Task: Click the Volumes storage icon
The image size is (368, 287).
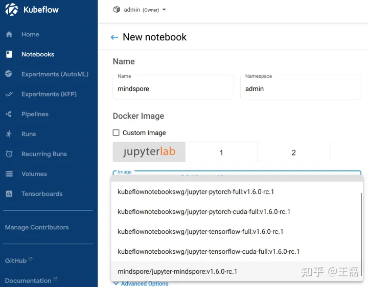Action: [x=9, y=174]
